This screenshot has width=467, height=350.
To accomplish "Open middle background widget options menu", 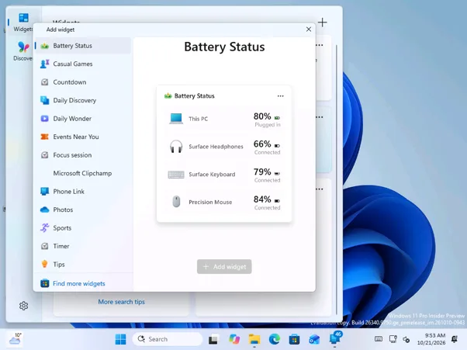I will [320, 117].
